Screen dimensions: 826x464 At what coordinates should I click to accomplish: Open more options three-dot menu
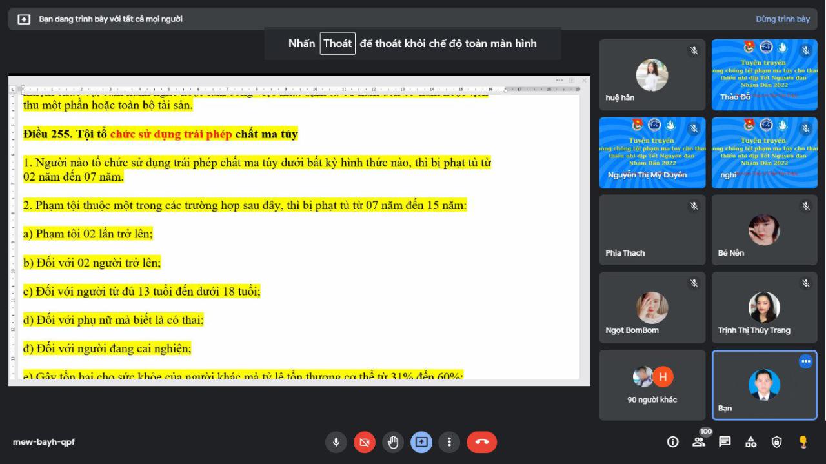click(449, 442)
